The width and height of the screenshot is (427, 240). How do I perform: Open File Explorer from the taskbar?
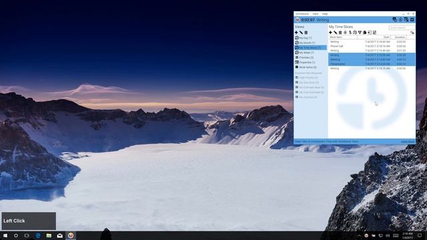(x=49, y=235)
